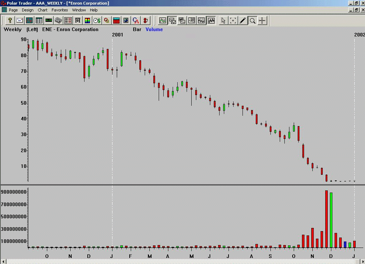This screenshot has width=365, height=264.
Task: Select the arrow pointer tool
Action: 223,20
